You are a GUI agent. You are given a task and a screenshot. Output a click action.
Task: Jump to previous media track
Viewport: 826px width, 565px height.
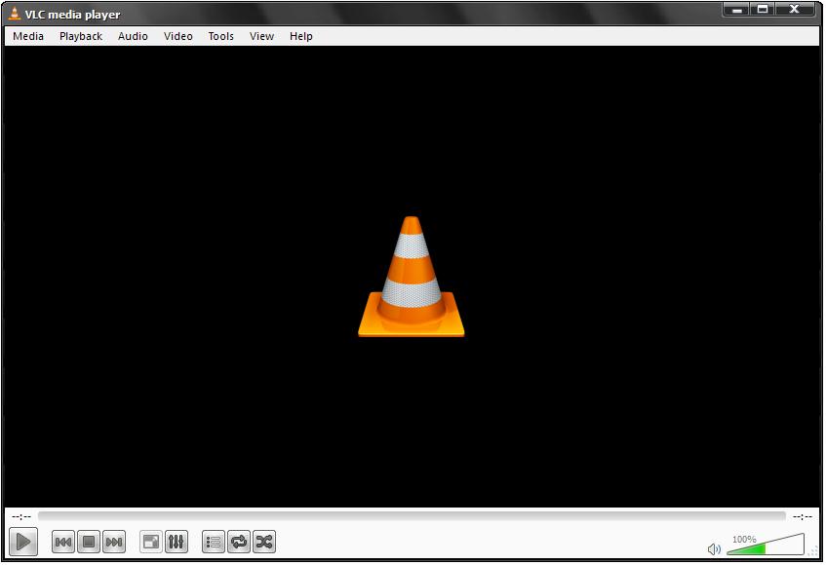tap(63, 542)
